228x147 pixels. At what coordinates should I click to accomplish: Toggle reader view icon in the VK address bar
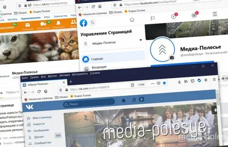point(132,85)
